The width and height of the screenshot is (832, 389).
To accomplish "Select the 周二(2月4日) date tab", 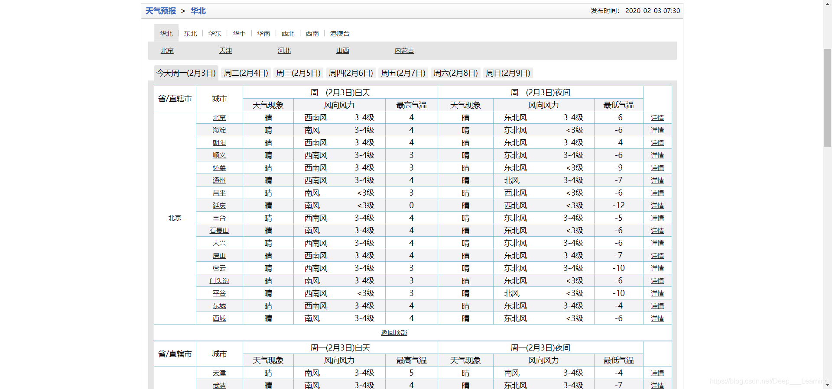I will 246,73.
